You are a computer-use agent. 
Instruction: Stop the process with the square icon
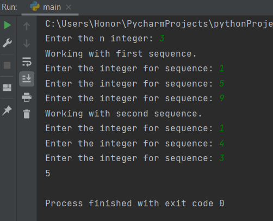(7, 65)
